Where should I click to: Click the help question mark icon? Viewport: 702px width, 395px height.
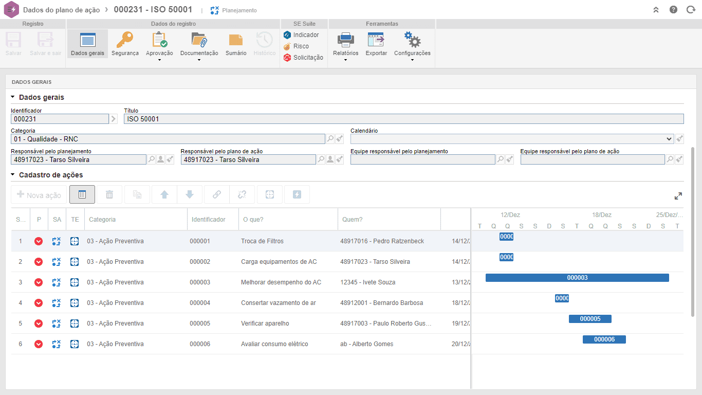pyautogui.click(x=673, y=10)
